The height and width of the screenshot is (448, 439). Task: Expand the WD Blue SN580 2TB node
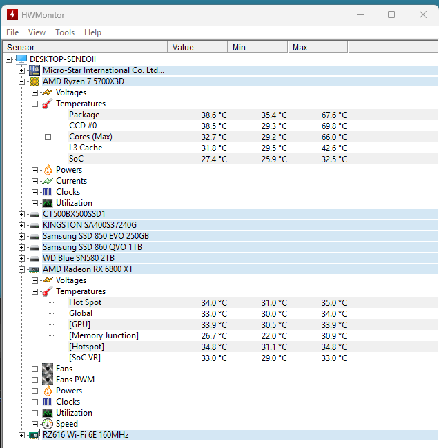(21, 259)
